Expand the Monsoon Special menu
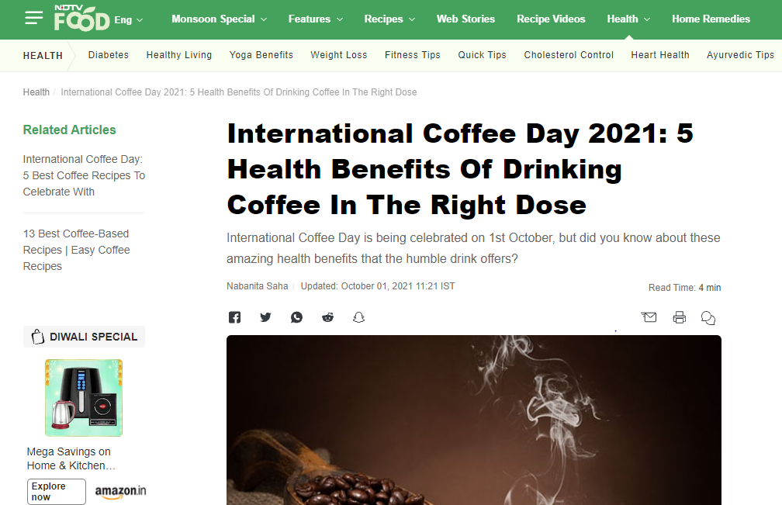782x505 pixels. 219,19
